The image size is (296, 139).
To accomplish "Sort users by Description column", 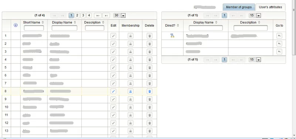I will [103, 22].
